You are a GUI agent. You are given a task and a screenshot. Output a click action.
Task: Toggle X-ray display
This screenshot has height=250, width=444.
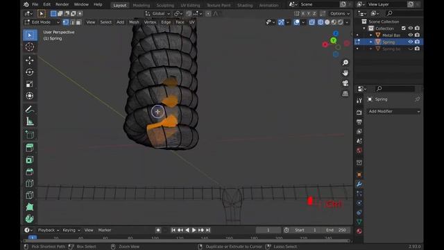click(311, 22)
